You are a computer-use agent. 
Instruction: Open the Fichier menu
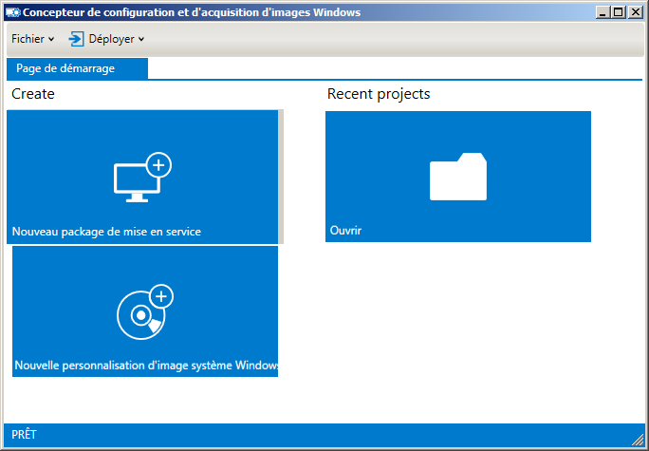[x=32, y=39]
